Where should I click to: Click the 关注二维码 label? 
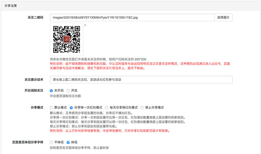click(36, 17)
